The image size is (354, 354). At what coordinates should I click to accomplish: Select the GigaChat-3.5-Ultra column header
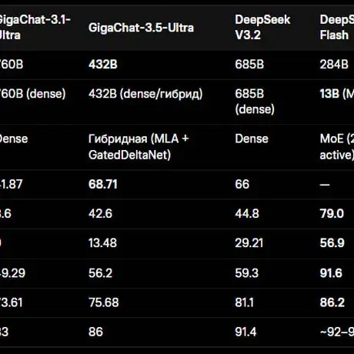[141, 28]
